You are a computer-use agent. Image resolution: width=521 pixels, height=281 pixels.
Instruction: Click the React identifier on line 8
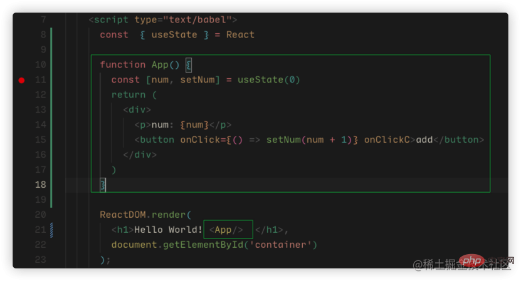[x=240, y=34]
